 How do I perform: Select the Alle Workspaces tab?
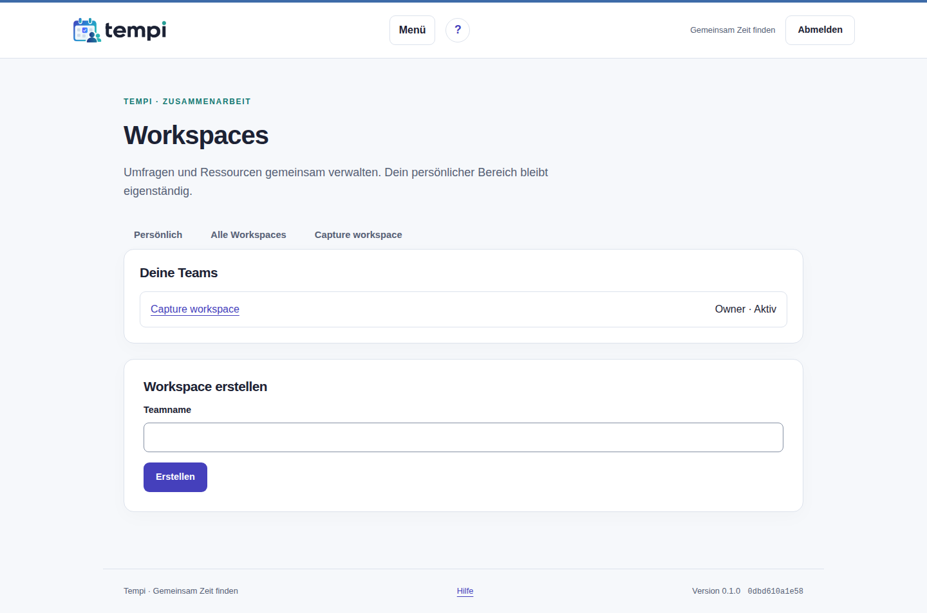248,235
